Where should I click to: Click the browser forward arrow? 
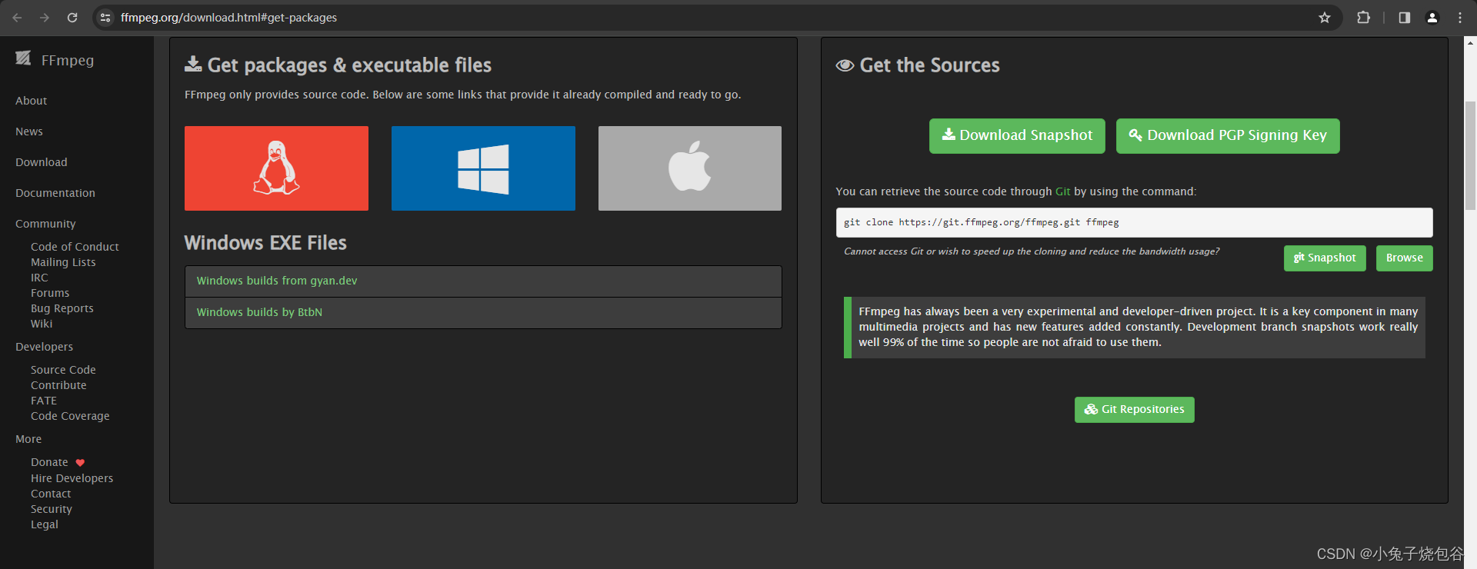(45, 17)
